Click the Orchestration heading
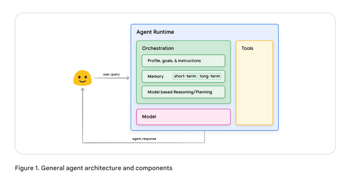 (x=158, y=48)
